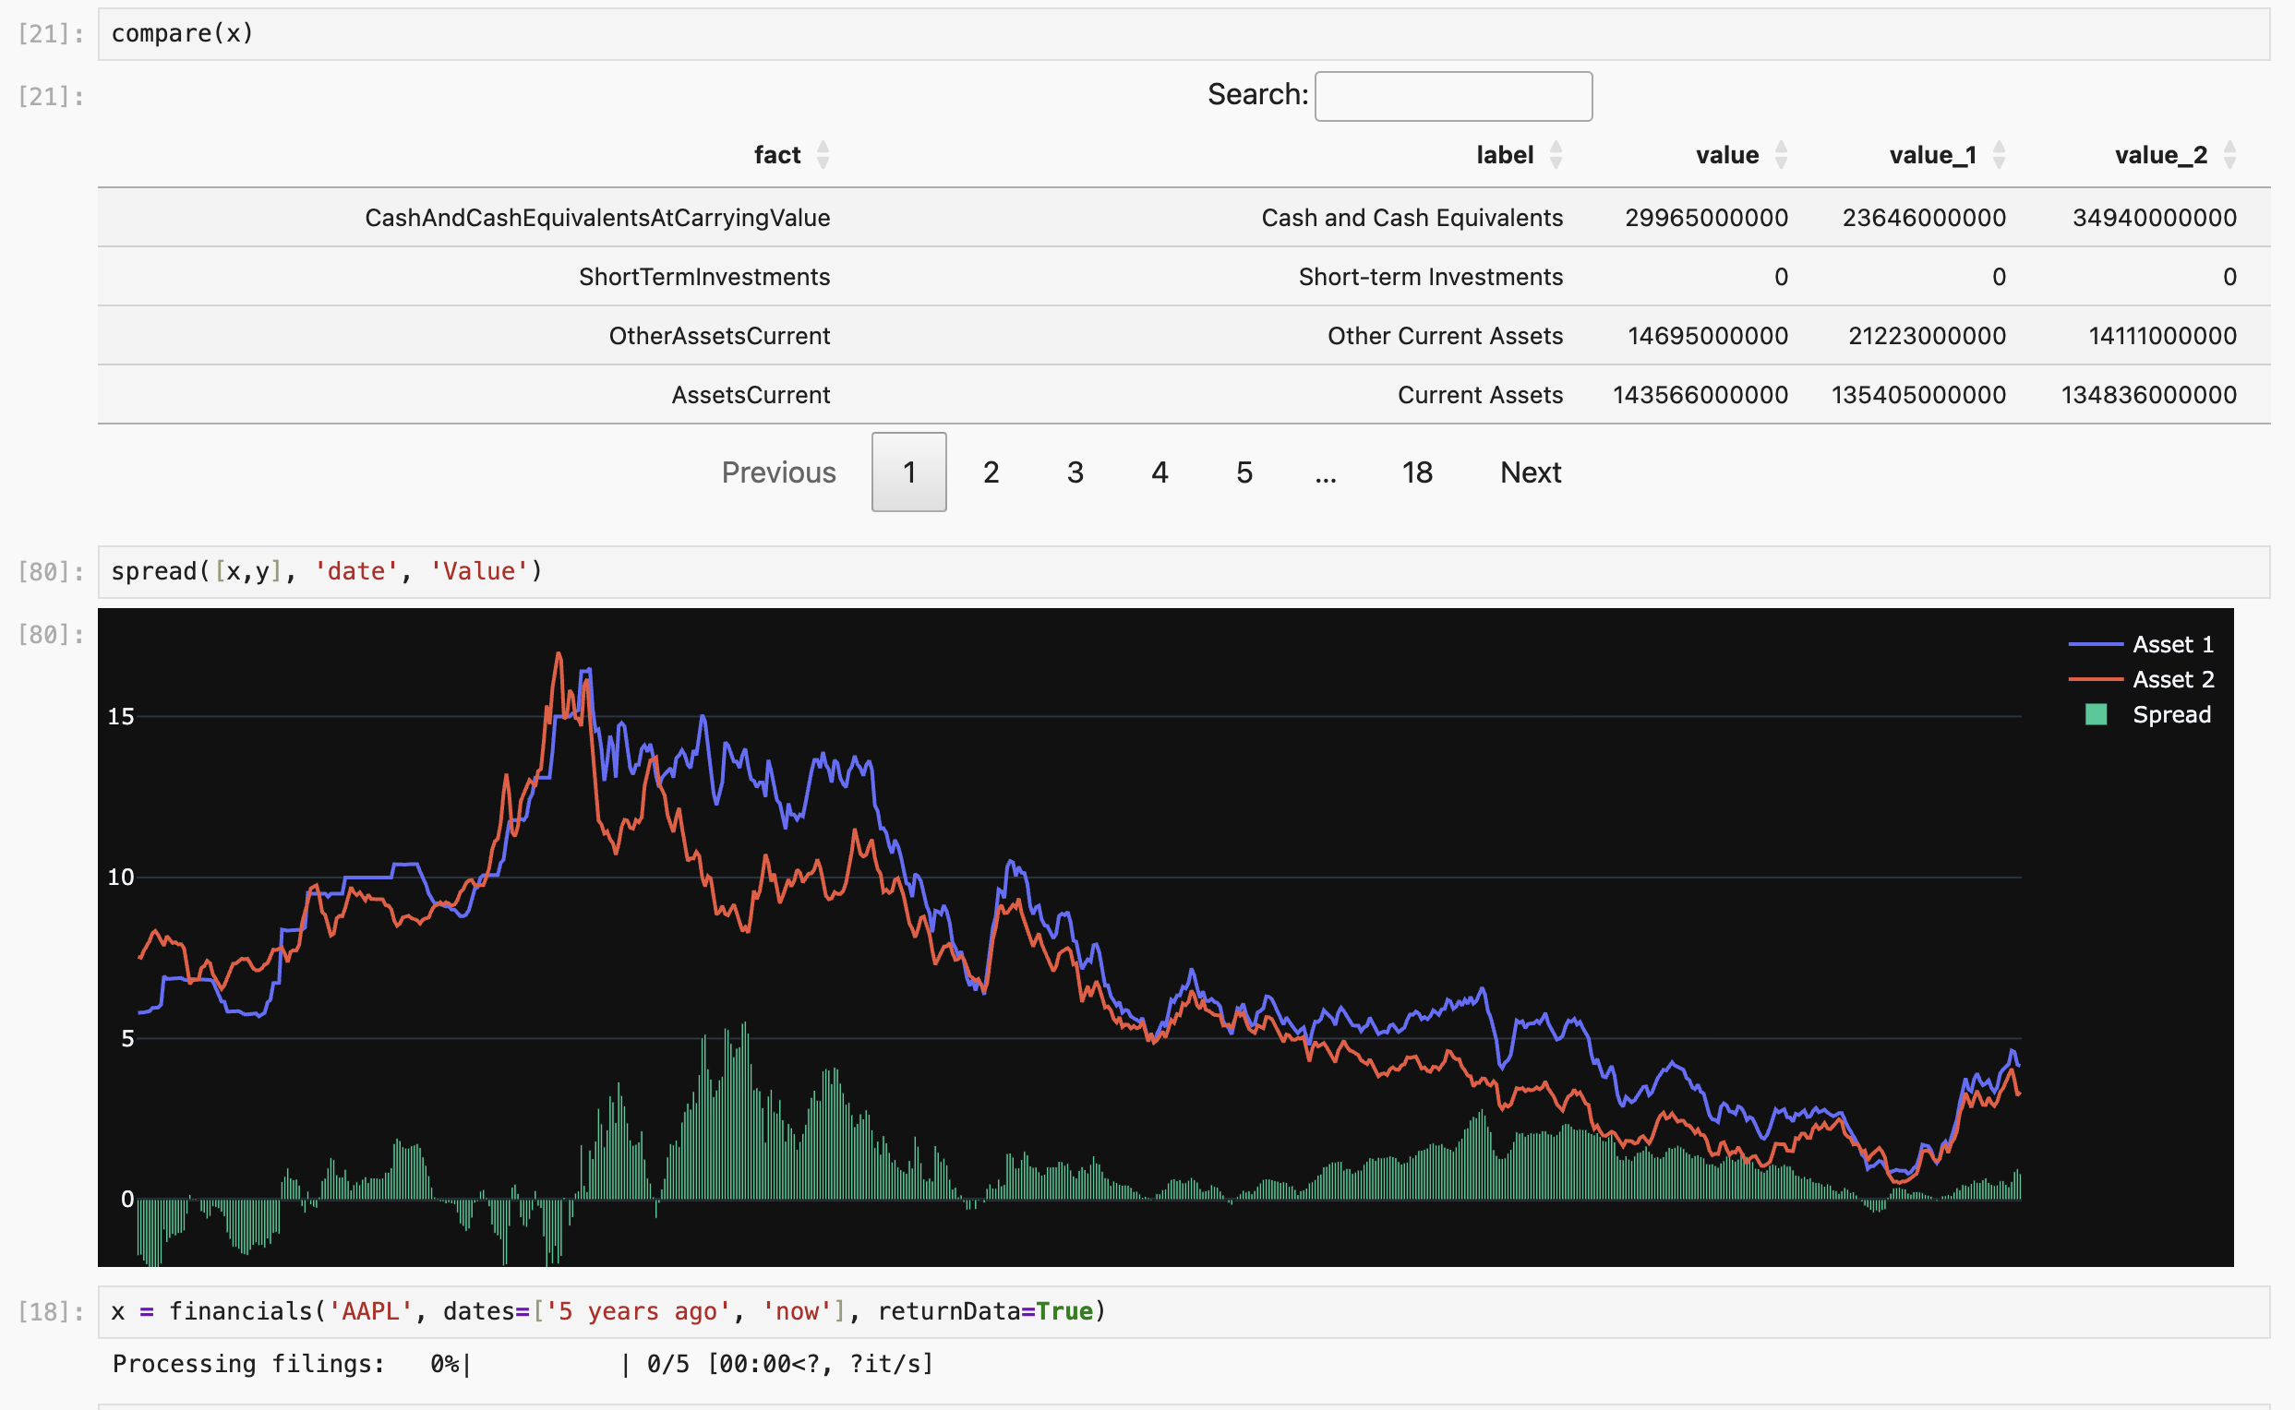The width and height of the screenshot is (2295, 1410).
Task: Select value_1 23646000000 cell
Action: point(1924,218)
